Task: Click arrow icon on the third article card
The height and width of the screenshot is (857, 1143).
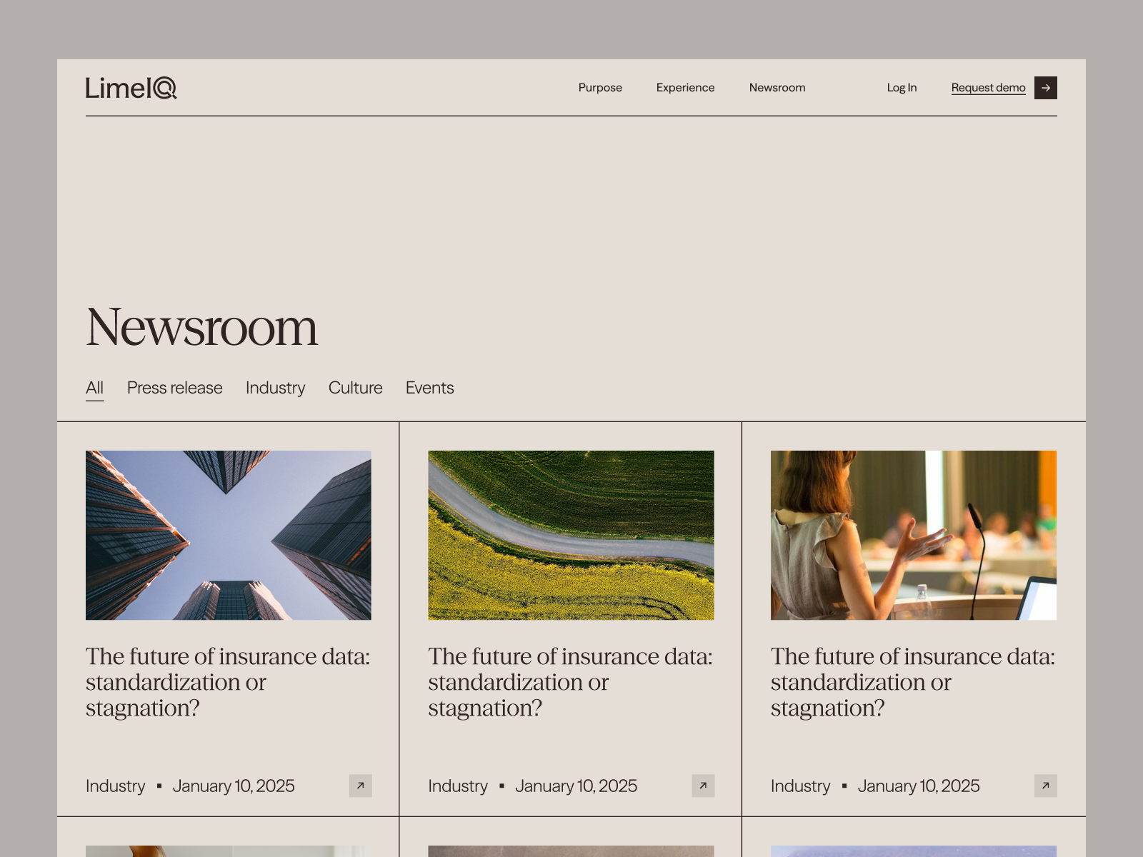Action: coord(1045,786)
